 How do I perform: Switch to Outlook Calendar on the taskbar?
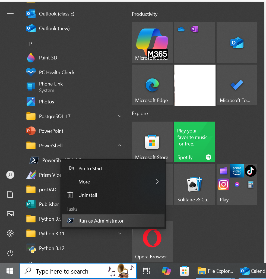(x=252, y=271)
